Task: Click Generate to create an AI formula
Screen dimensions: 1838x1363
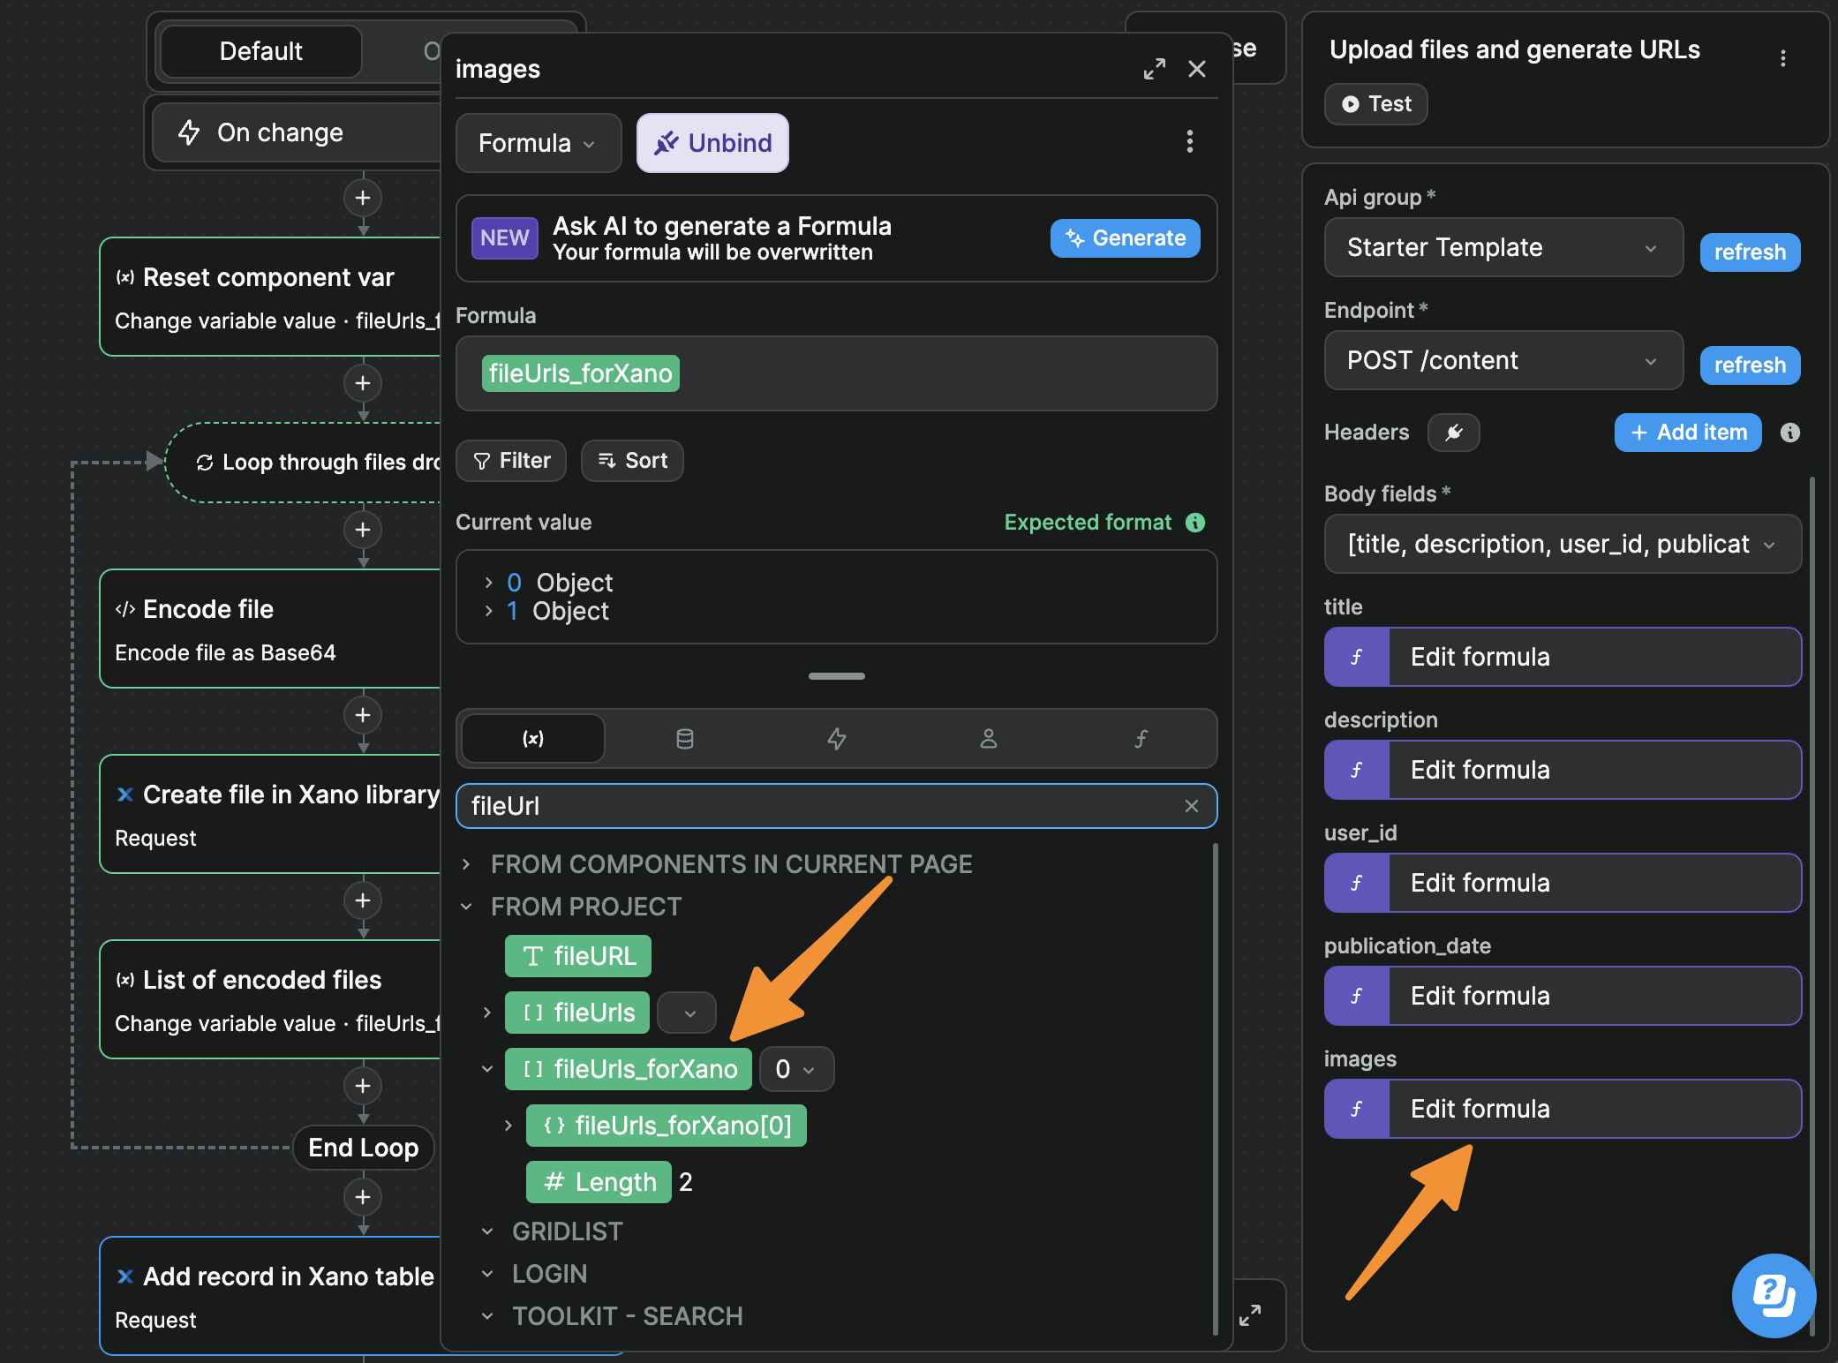Action: pyautogui.click(x=1124, y=237)
